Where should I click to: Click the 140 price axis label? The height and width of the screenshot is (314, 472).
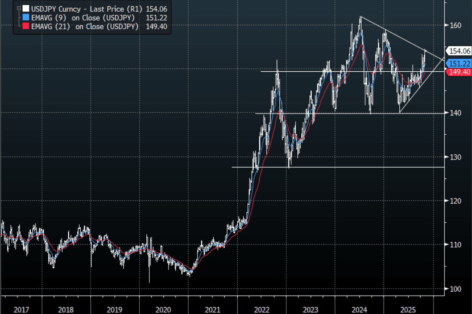click(x=455, y=113)
